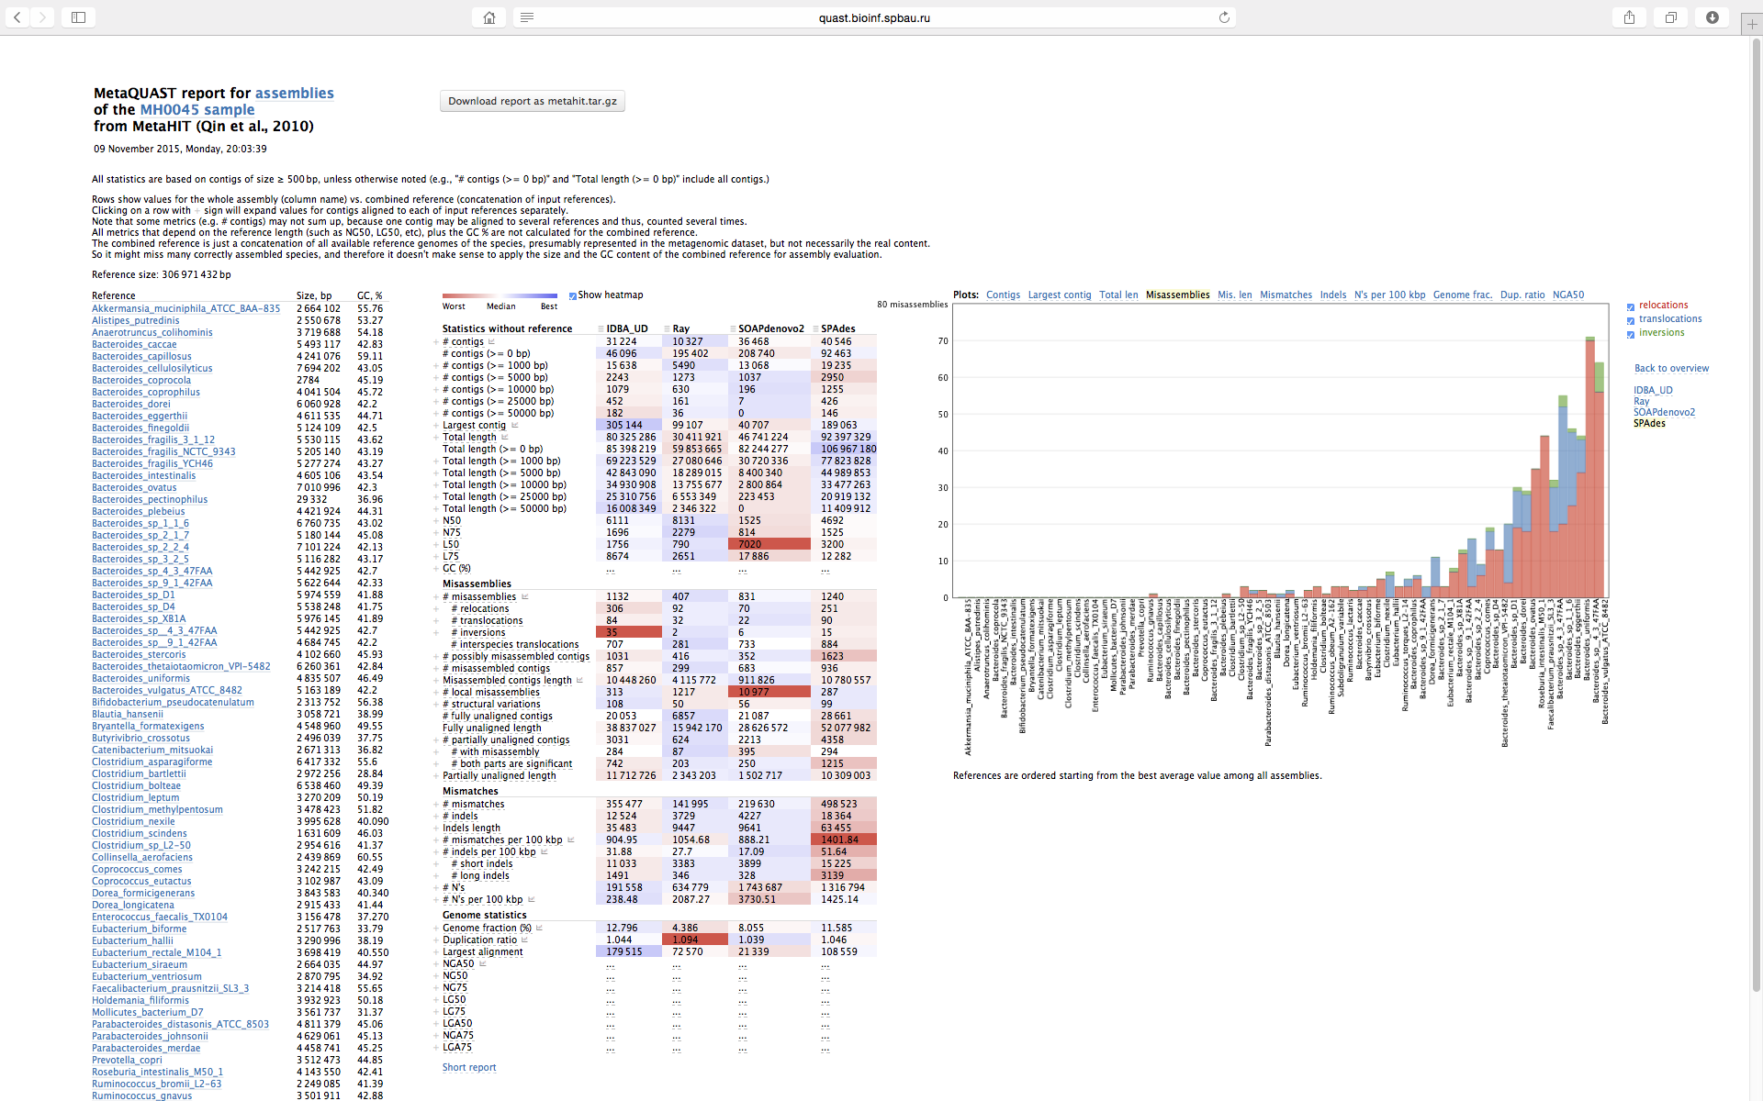Click drag handle before SPAdes column
Screen dimensions: 1763x1101
click(815, 328)
